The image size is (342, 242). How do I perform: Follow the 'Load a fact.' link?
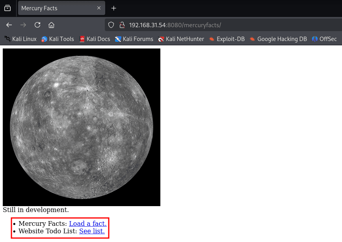coord(88,223)
